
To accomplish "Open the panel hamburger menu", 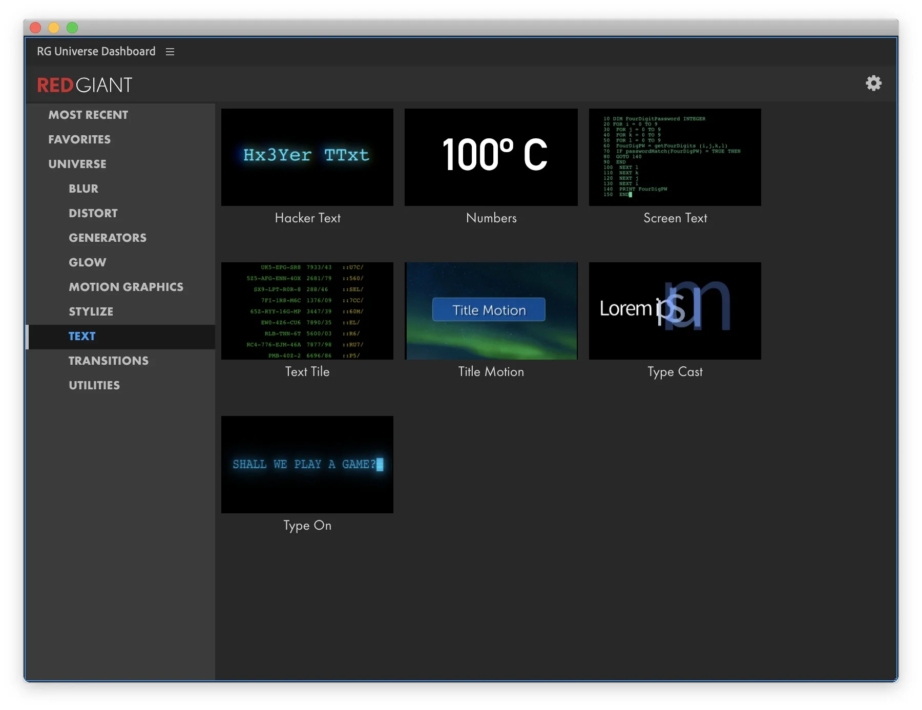I will tap(170, 52).
